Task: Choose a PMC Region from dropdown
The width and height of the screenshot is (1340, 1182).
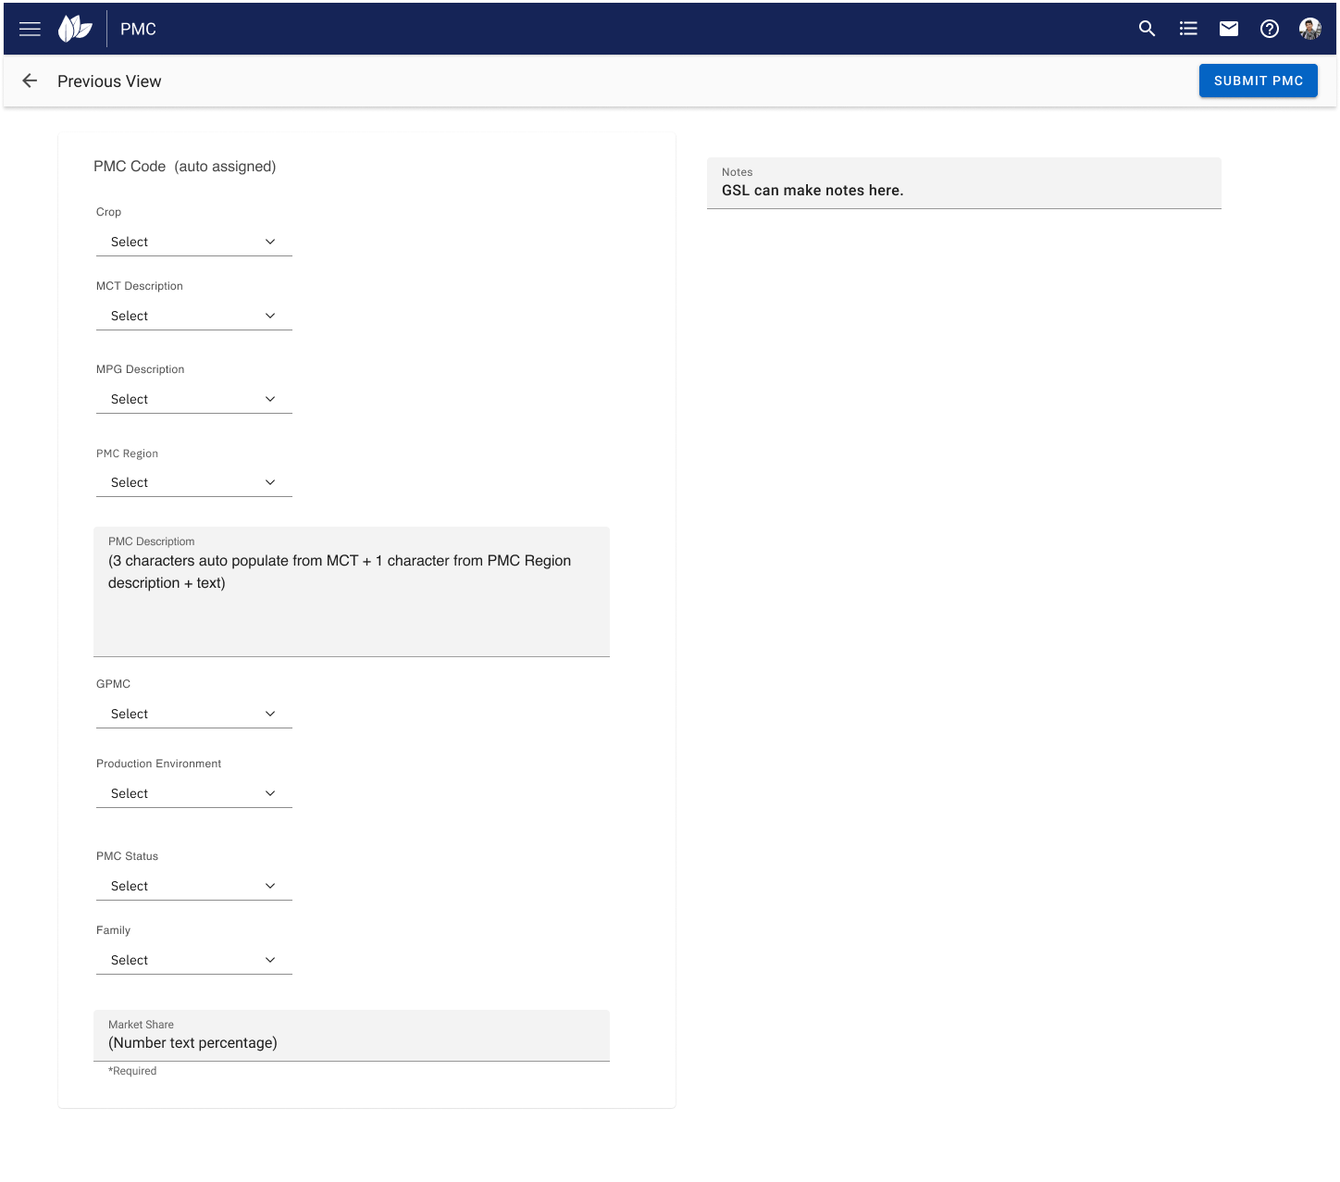Action: coord(193,482)
